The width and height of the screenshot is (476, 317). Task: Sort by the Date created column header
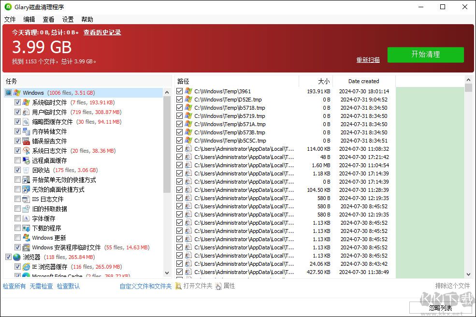click(x=364, y=81)
